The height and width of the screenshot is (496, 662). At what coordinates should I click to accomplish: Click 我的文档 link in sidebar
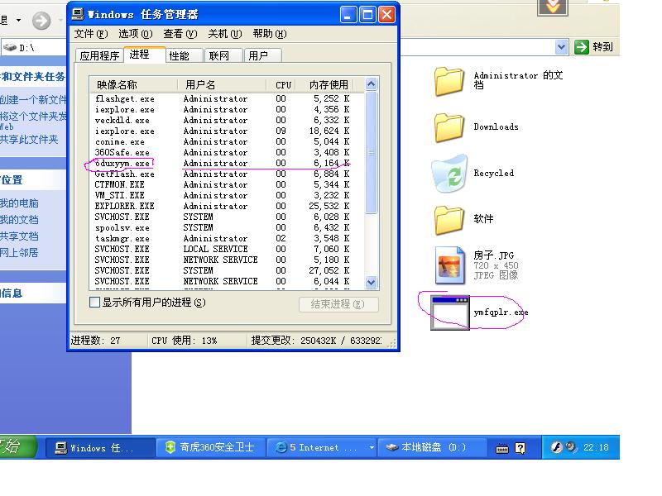pos(19,220)
